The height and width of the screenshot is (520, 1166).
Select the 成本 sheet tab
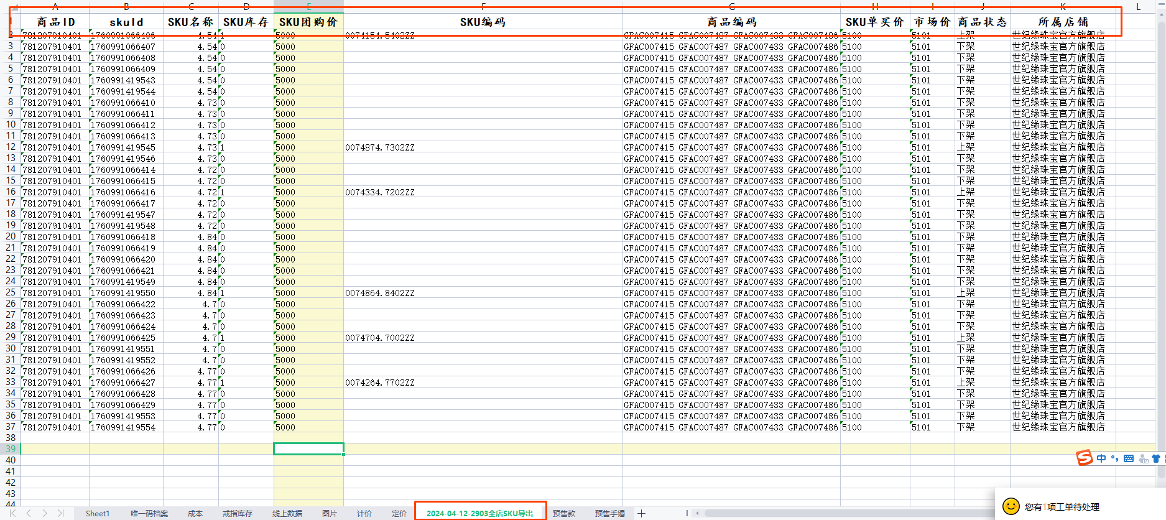[x=195, y=513]
